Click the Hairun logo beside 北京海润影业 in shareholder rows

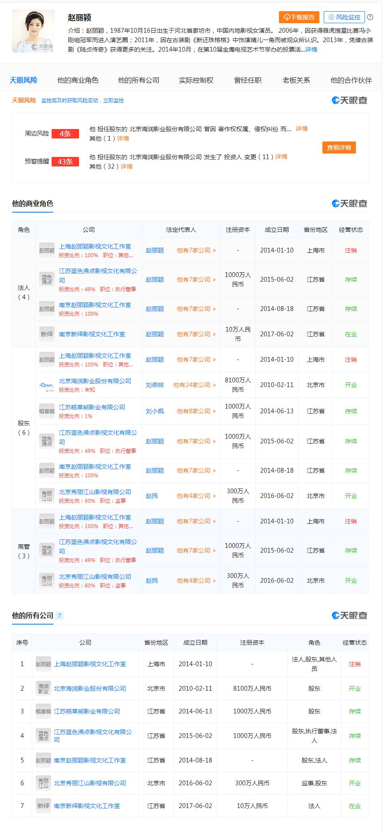47,385
